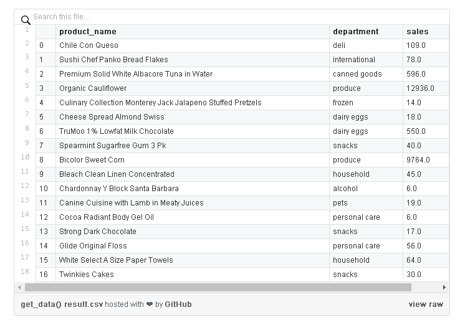This screenshot has width=460, height=320.
Task: Open the view raw link
Action: click(426, 304)
